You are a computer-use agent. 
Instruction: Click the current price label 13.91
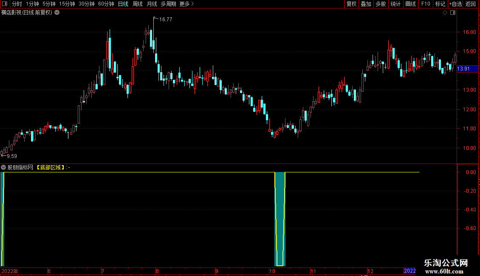coord(467,69)
